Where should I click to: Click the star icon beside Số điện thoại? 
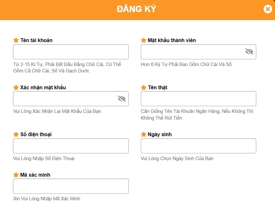[16, 134]
